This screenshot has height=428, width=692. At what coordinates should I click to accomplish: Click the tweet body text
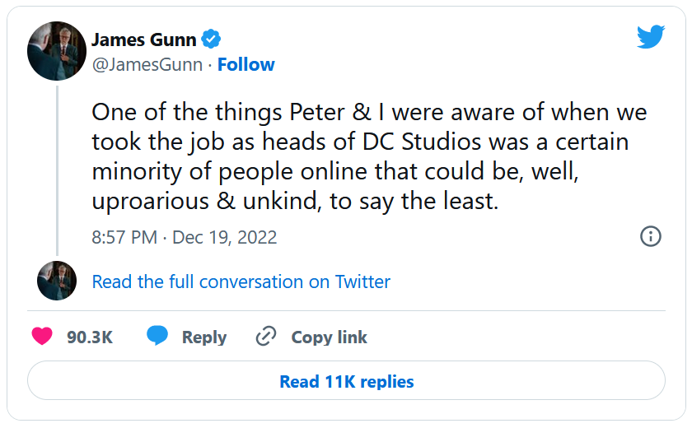[362, 156]
